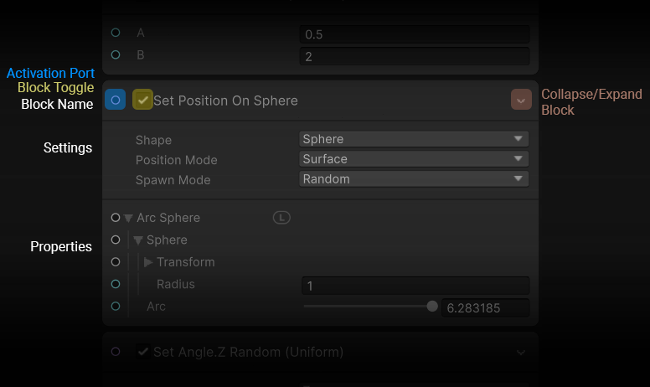Open the Position Mode dropdown
Viewport: 650px width, 387px height.
coord(414,159)
